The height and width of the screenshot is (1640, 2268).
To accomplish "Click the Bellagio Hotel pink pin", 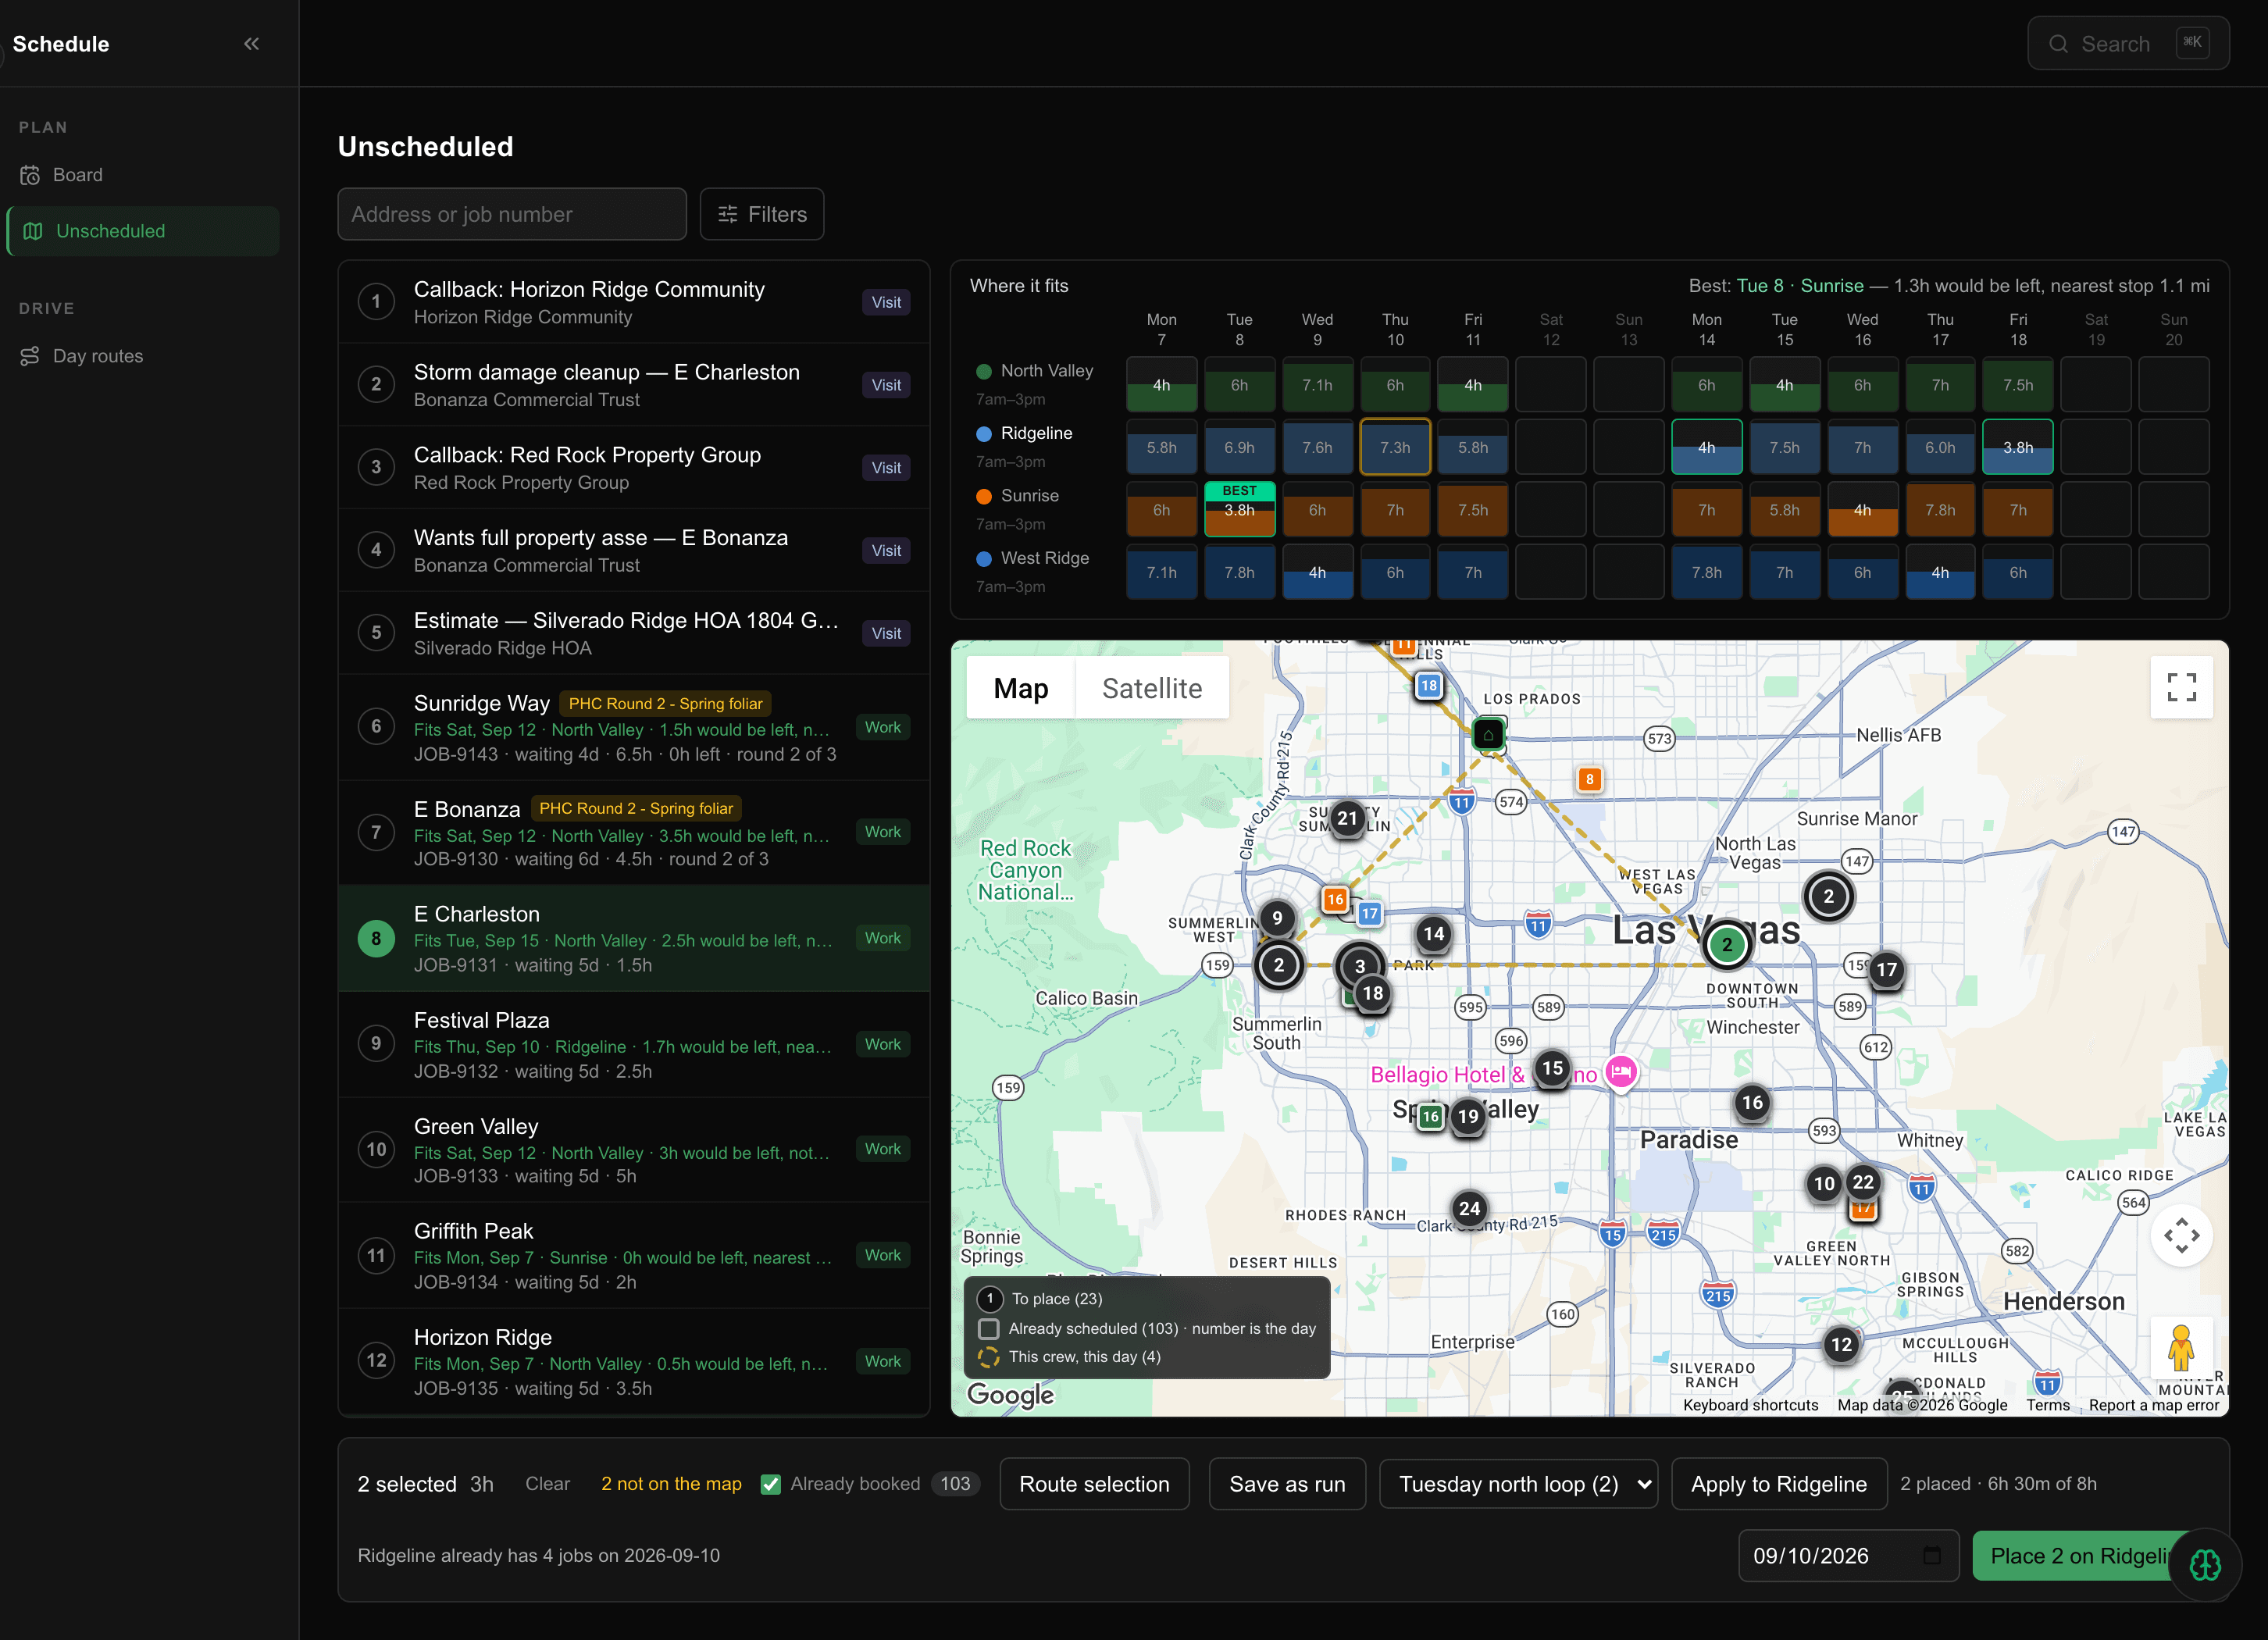I will click(x=1621, y=1073).
